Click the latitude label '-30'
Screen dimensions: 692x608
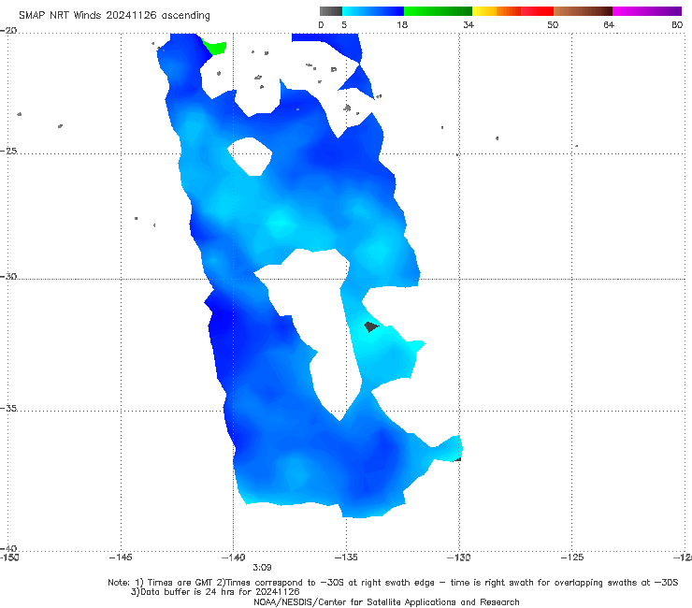tap(9, 276)
